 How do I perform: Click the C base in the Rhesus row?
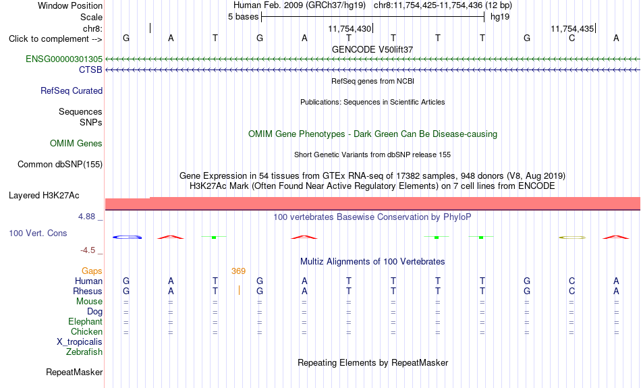[x=572, y=291]
